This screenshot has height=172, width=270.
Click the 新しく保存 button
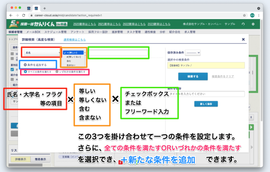click(x=206, y=104)
